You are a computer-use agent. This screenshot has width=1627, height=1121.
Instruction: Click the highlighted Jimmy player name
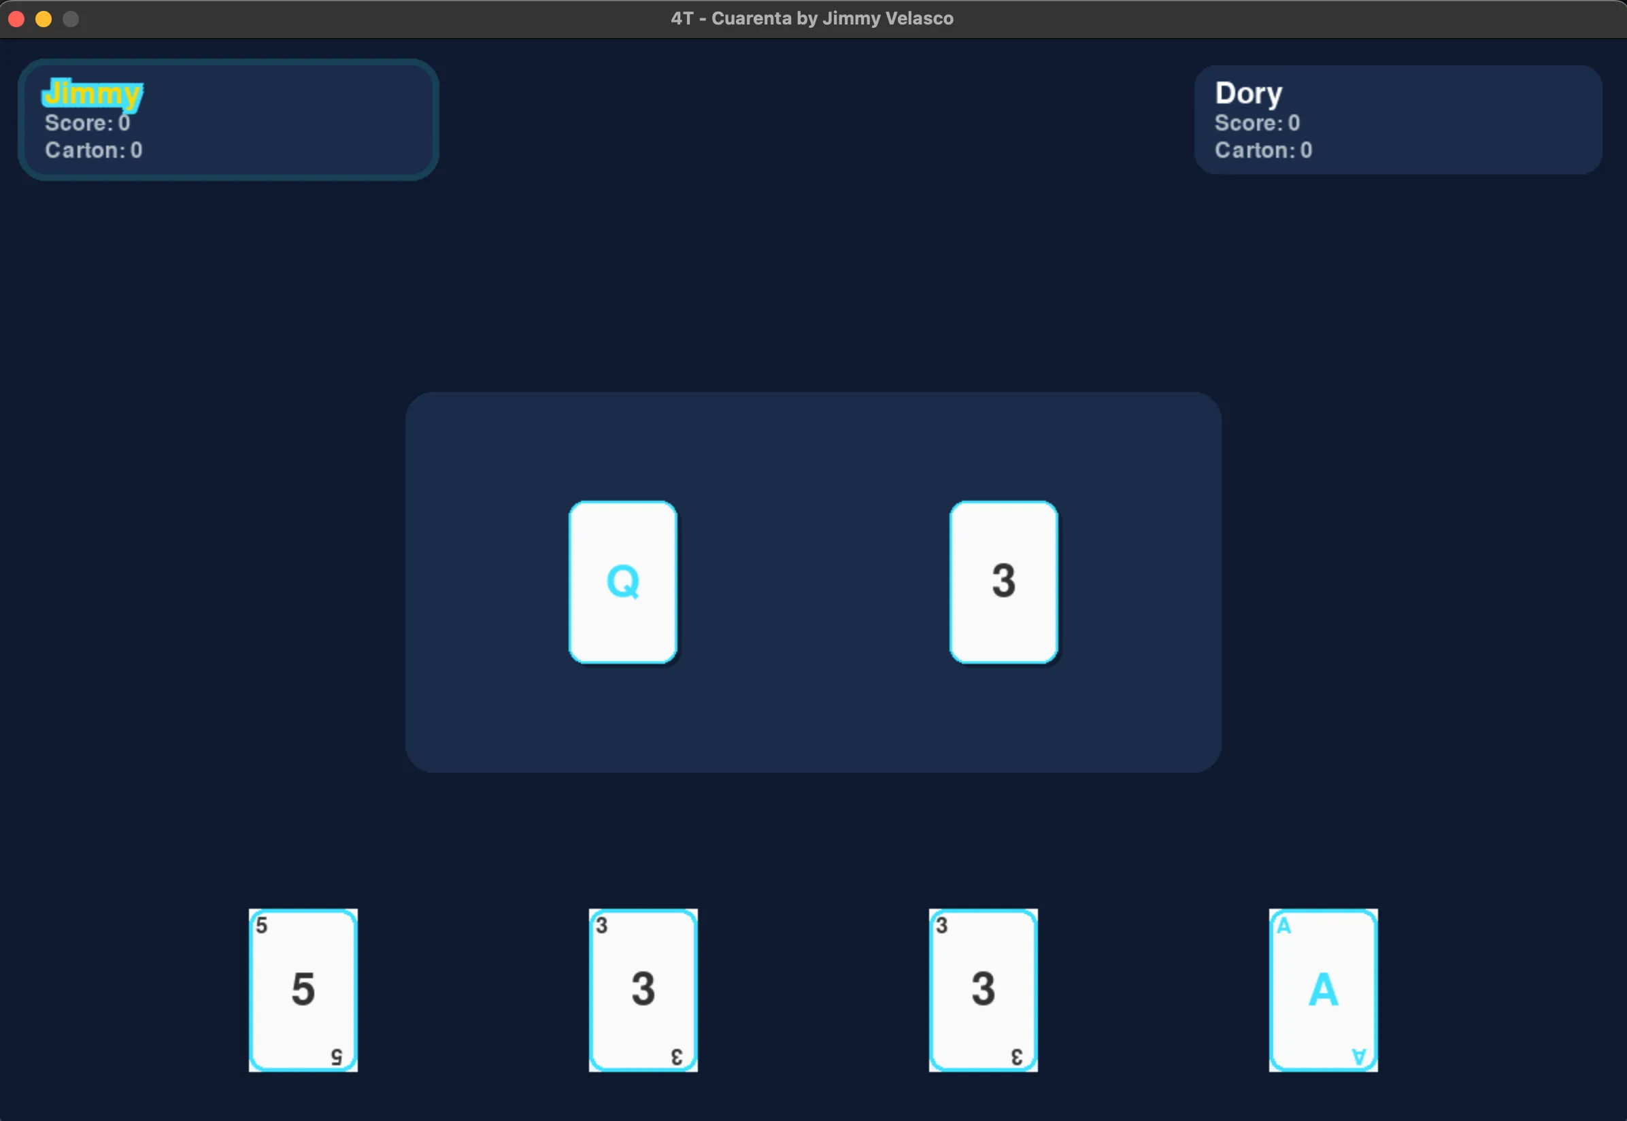tap(93, 93)
